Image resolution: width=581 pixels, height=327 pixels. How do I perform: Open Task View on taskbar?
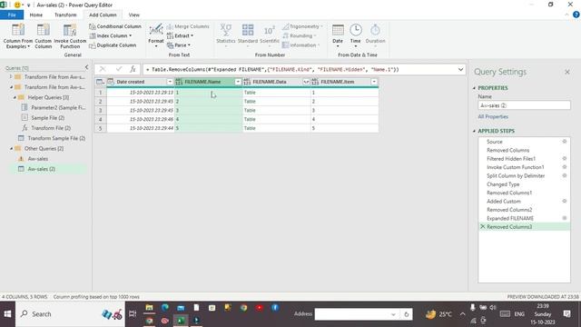[x=133, y=314]
